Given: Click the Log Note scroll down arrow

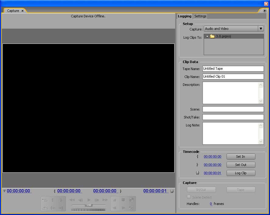Looking at the screenshot, I should 261,141.
